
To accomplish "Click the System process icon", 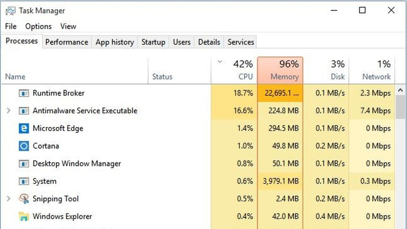I will click(x=25, y=181).
